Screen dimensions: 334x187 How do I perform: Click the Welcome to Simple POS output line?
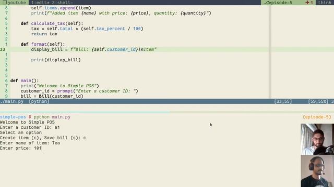pyautogui.click(x=27, y=122)
